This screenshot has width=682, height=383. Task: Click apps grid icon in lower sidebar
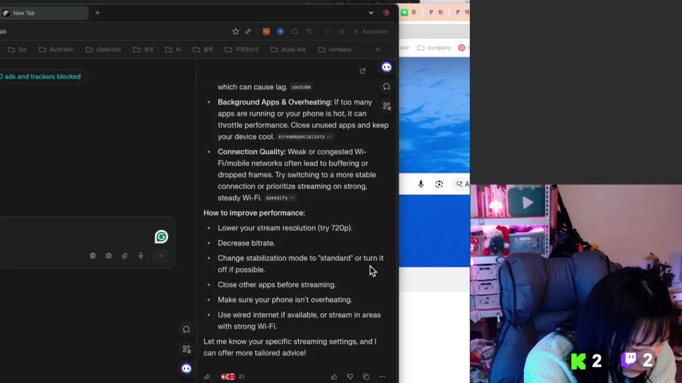click(x=186, y=349)
